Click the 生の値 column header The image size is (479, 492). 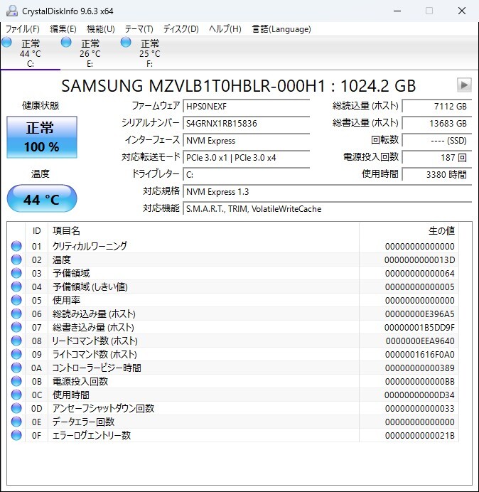(x=441, y=230)
